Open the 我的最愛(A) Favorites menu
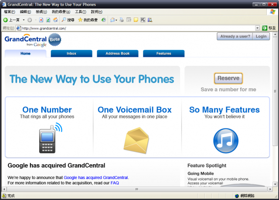Image resolution: width=279 pixels, height=200 pixels. (x=61, y=12)
